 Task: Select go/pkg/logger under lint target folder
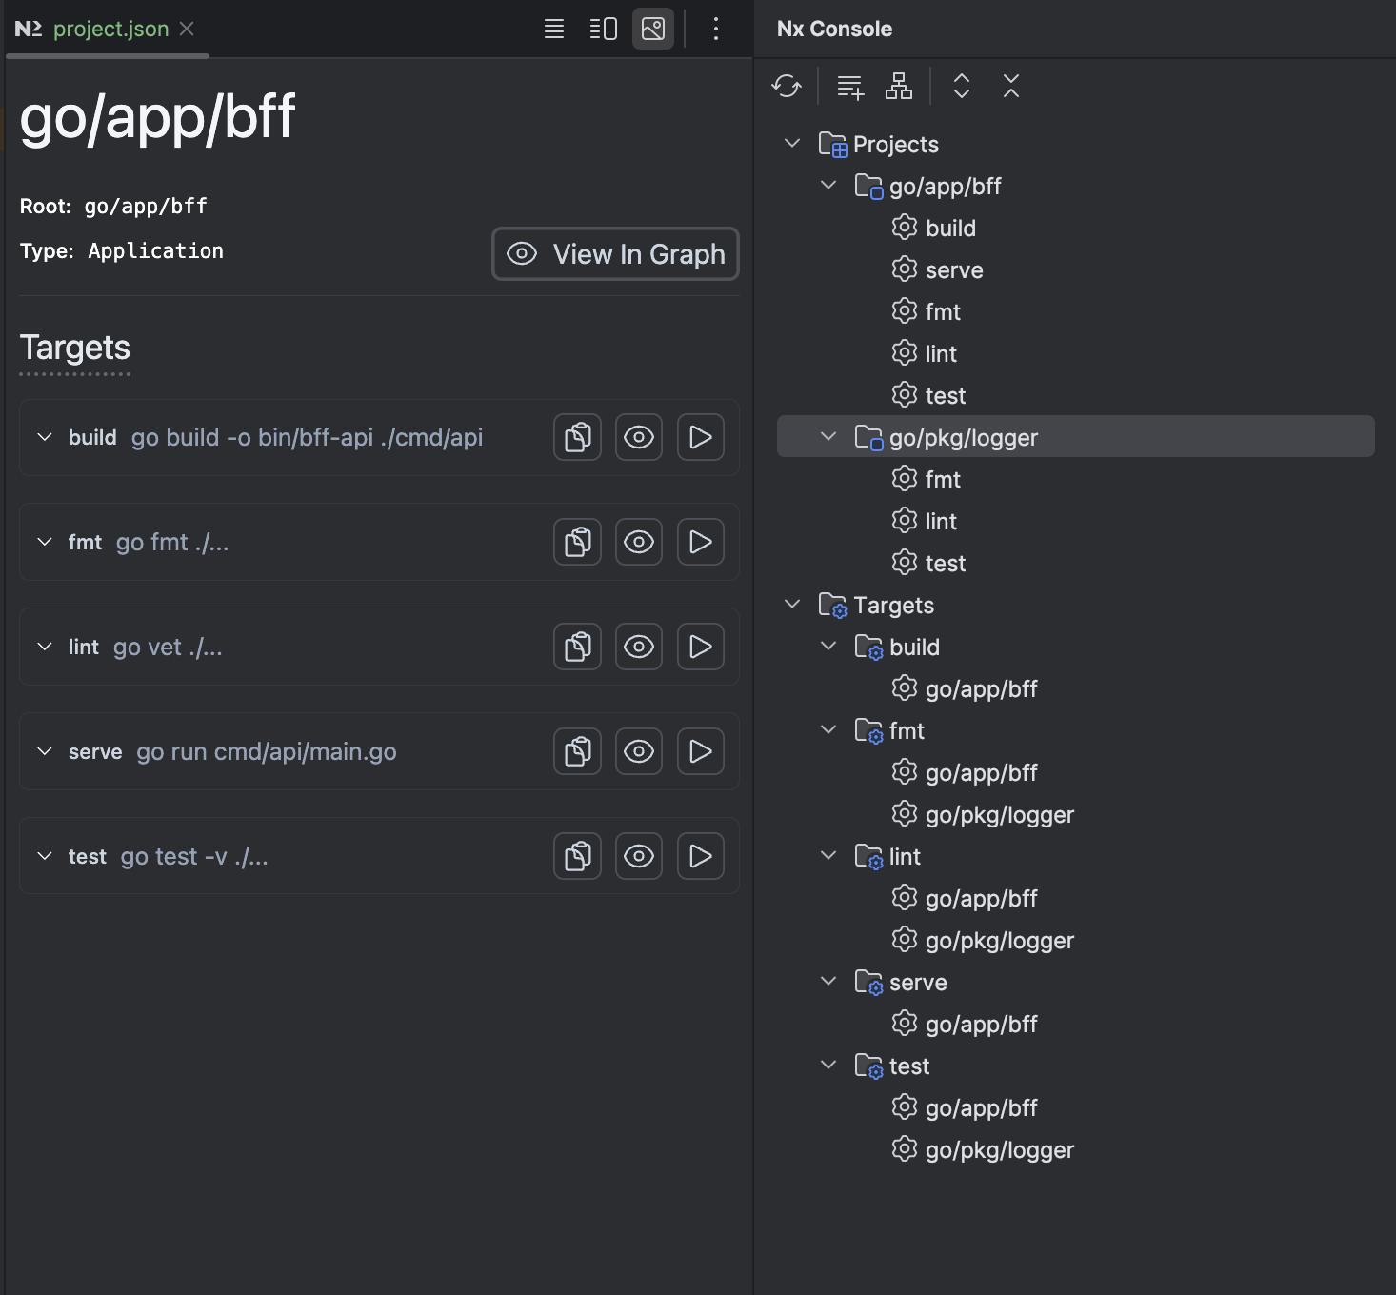1000,940
